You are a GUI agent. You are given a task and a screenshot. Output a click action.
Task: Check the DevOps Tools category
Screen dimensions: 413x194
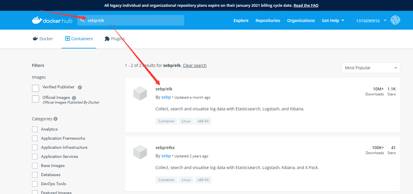(35, 184)
